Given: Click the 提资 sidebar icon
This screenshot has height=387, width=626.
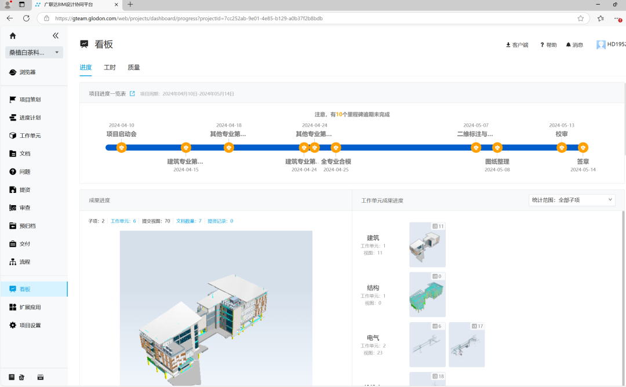Looking at the screenshot, I should 13,189.
